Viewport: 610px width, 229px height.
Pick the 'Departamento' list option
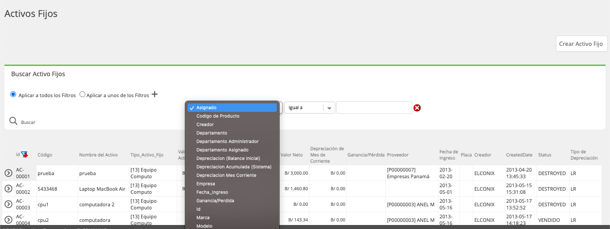point(232,133)
